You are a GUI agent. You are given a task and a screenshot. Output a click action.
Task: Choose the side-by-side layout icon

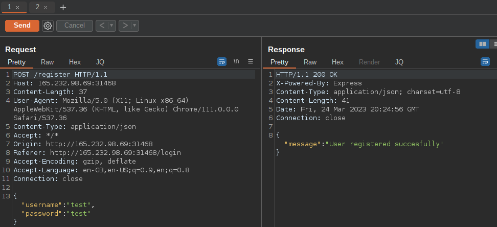coord(482,44)
